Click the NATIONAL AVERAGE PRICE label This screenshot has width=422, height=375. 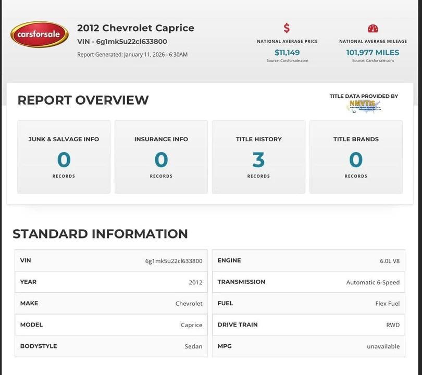tap(287, 42)
